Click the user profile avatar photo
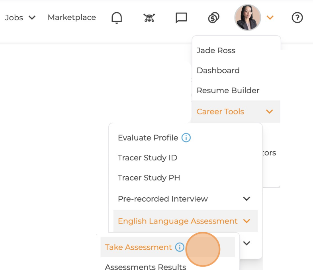This screenshot has height=270, width=313. click(x=248, y=17)
